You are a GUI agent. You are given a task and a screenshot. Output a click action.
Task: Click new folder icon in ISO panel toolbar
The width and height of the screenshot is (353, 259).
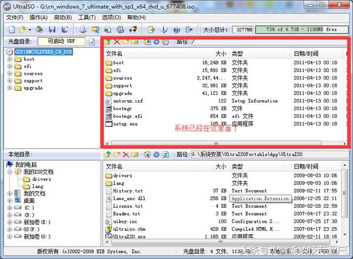pyautogui.click(x=126, y=42)
